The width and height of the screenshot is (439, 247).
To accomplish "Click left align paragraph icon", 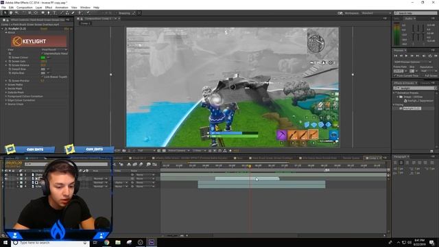I will [x=395, y=163].
